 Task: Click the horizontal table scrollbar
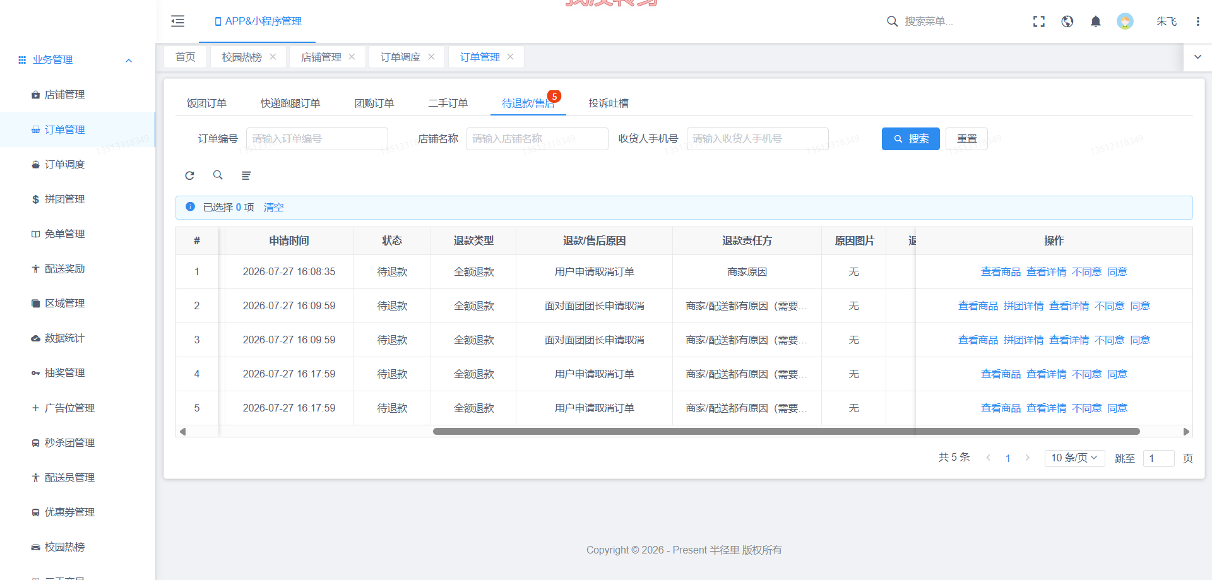point(786,432)
